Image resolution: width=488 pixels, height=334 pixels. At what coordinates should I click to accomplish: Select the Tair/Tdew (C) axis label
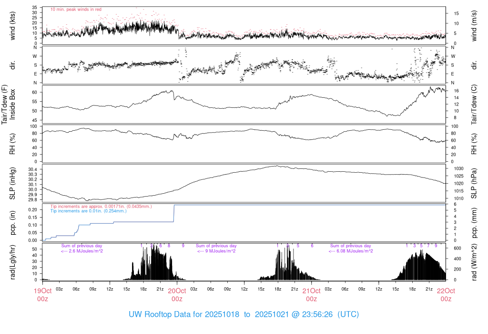tap(475, 104)
